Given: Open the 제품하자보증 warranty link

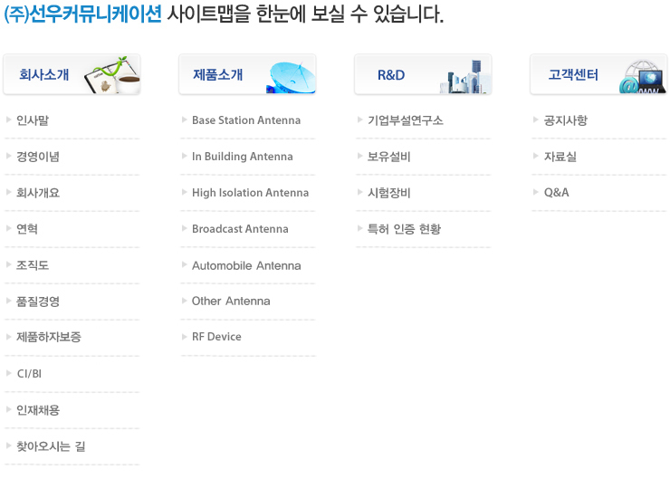Looking at the screenshot, I should click(49, 337).
